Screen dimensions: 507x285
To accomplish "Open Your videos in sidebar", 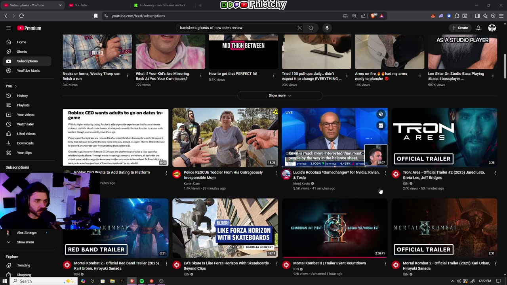I will (x=27, y=114).
